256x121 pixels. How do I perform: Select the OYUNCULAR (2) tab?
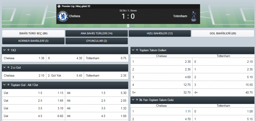click(x=96, y=41)
